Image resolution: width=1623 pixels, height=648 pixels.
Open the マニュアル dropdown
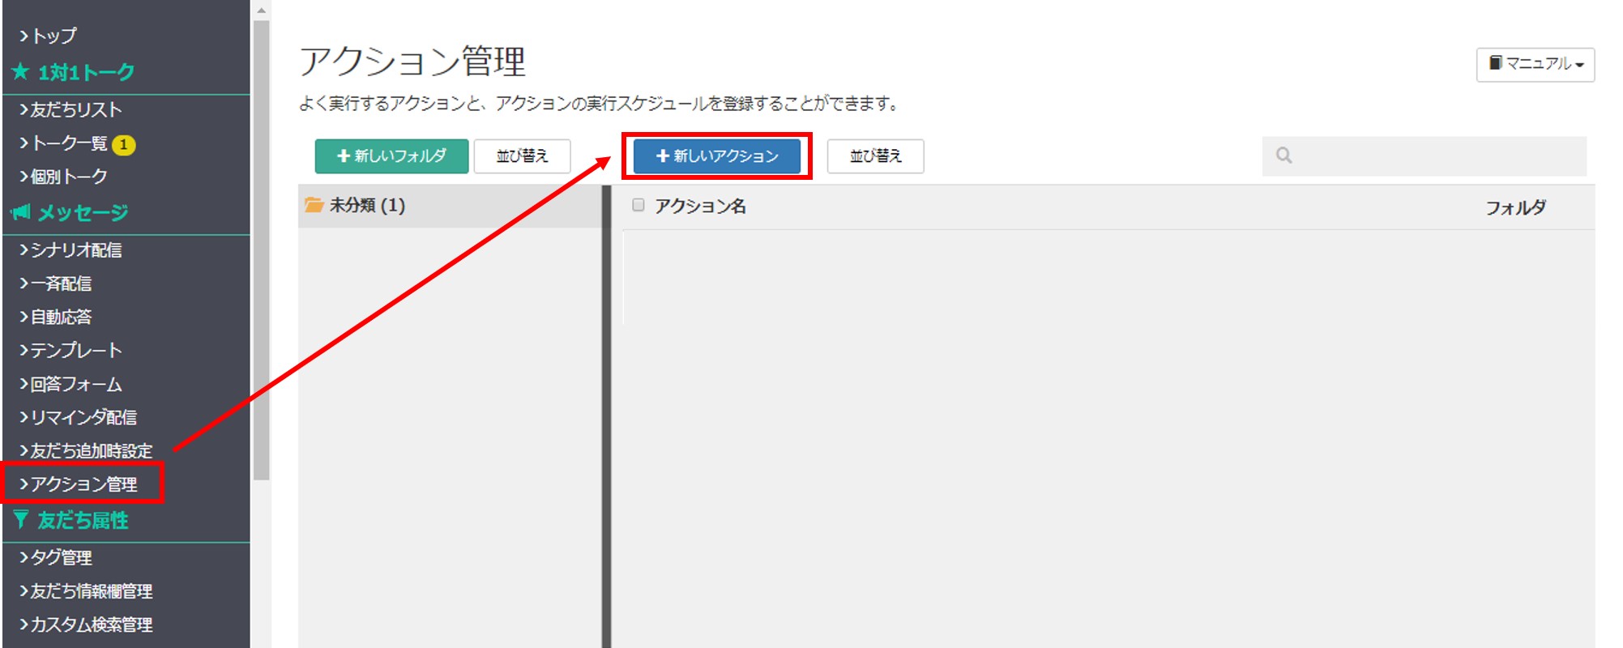pyautogui.click(x=1535, y=64)
